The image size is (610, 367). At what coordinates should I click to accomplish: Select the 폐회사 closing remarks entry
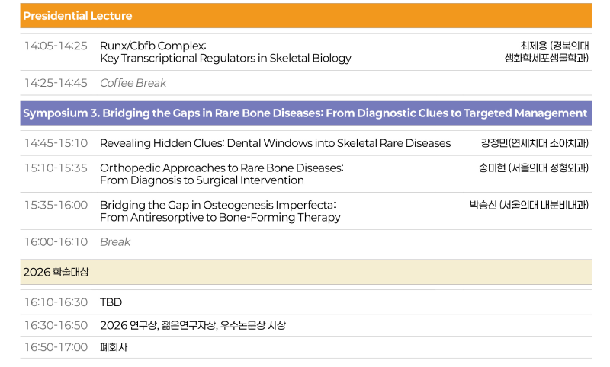[114, 347]
